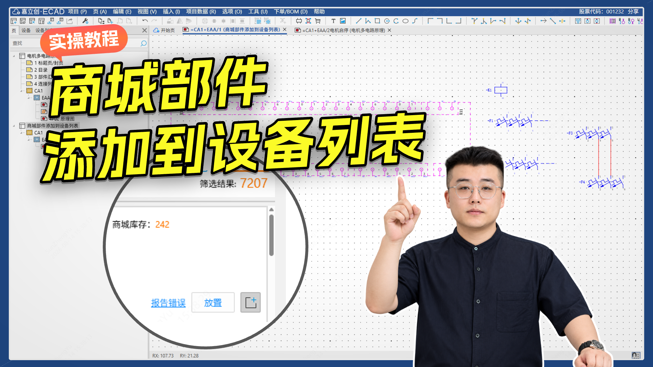Screen dimensions: 653x367
Task: Click the RX: 107.73 coordinate readout
Action: pos(163,356)
